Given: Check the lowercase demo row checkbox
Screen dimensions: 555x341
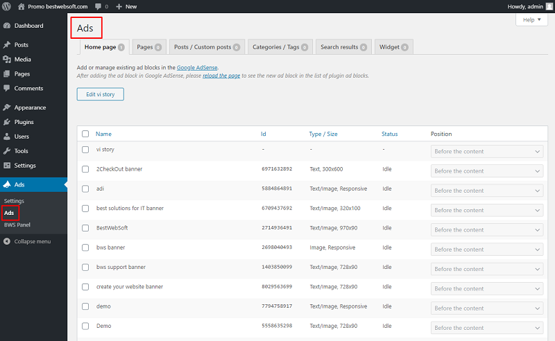Looking at the screenshot, I should click(85, 306).
